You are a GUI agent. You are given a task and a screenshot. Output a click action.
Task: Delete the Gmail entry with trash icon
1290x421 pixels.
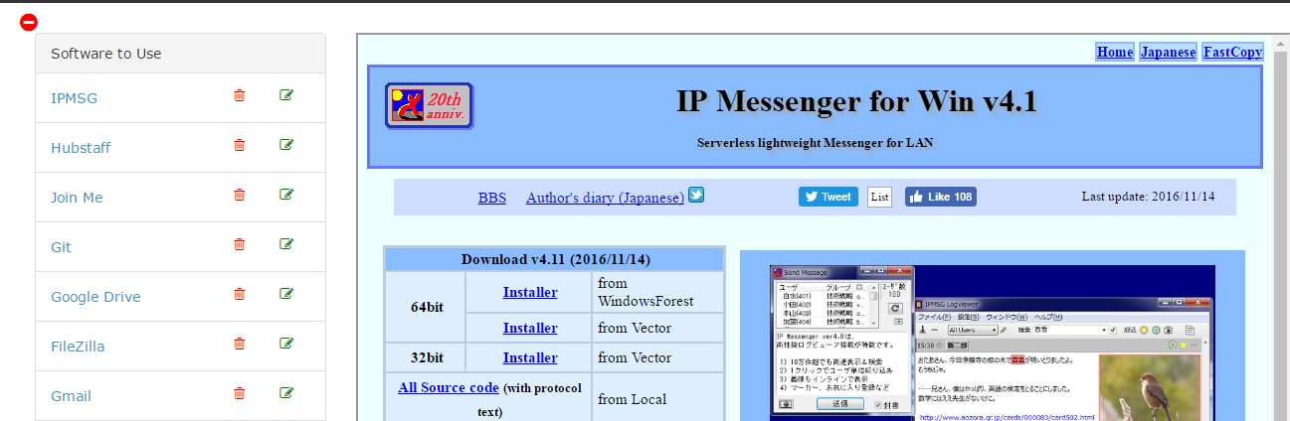point(239,393)
